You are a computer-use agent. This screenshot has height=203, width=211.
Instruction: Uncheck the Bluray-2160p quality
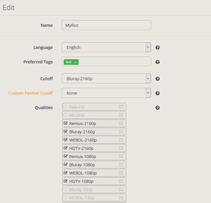(x=66, y=131)
